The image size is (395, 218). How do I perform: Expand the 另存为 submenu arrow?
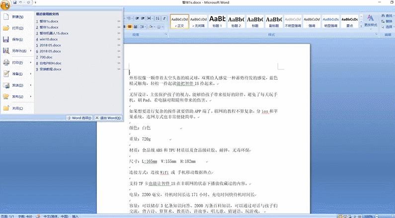coord(31,51)
